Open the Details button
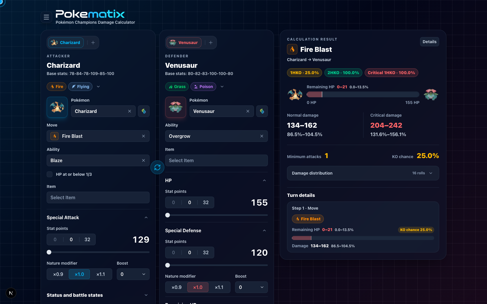 pyautogui.click(x=429, y=42)
